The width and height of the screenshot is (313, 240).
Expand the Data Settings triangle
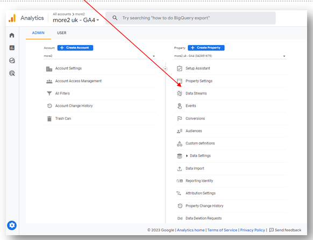tap(187, 156)
